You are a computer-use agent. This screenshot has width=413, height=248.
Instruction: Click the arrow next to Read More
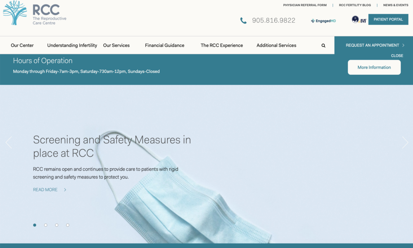pos(65,190)
